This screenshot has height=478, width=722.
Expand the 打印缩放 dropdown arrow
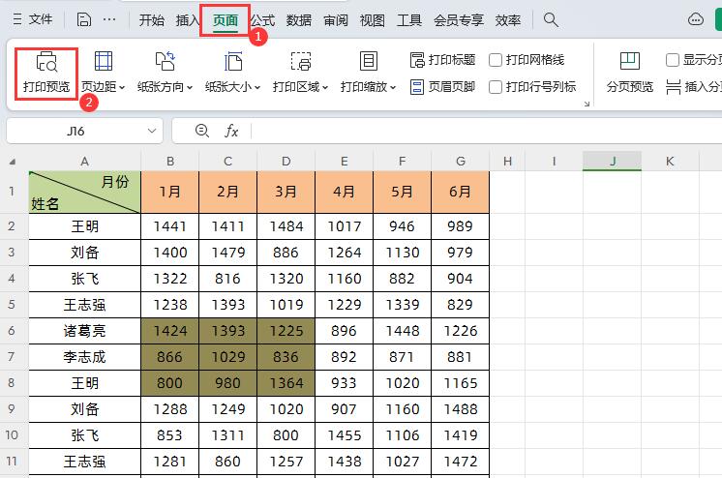393,87
